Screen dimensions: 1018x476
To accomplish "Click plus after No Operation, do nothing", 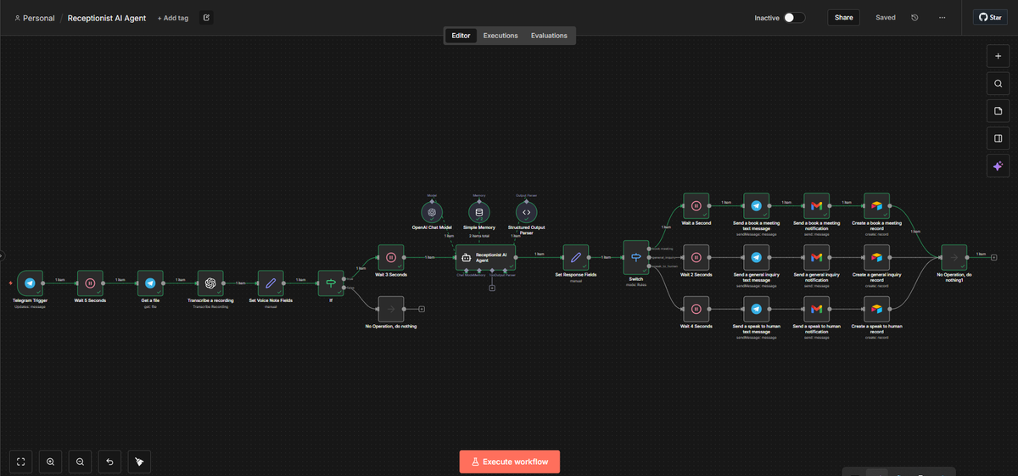I will click(421, 309).
